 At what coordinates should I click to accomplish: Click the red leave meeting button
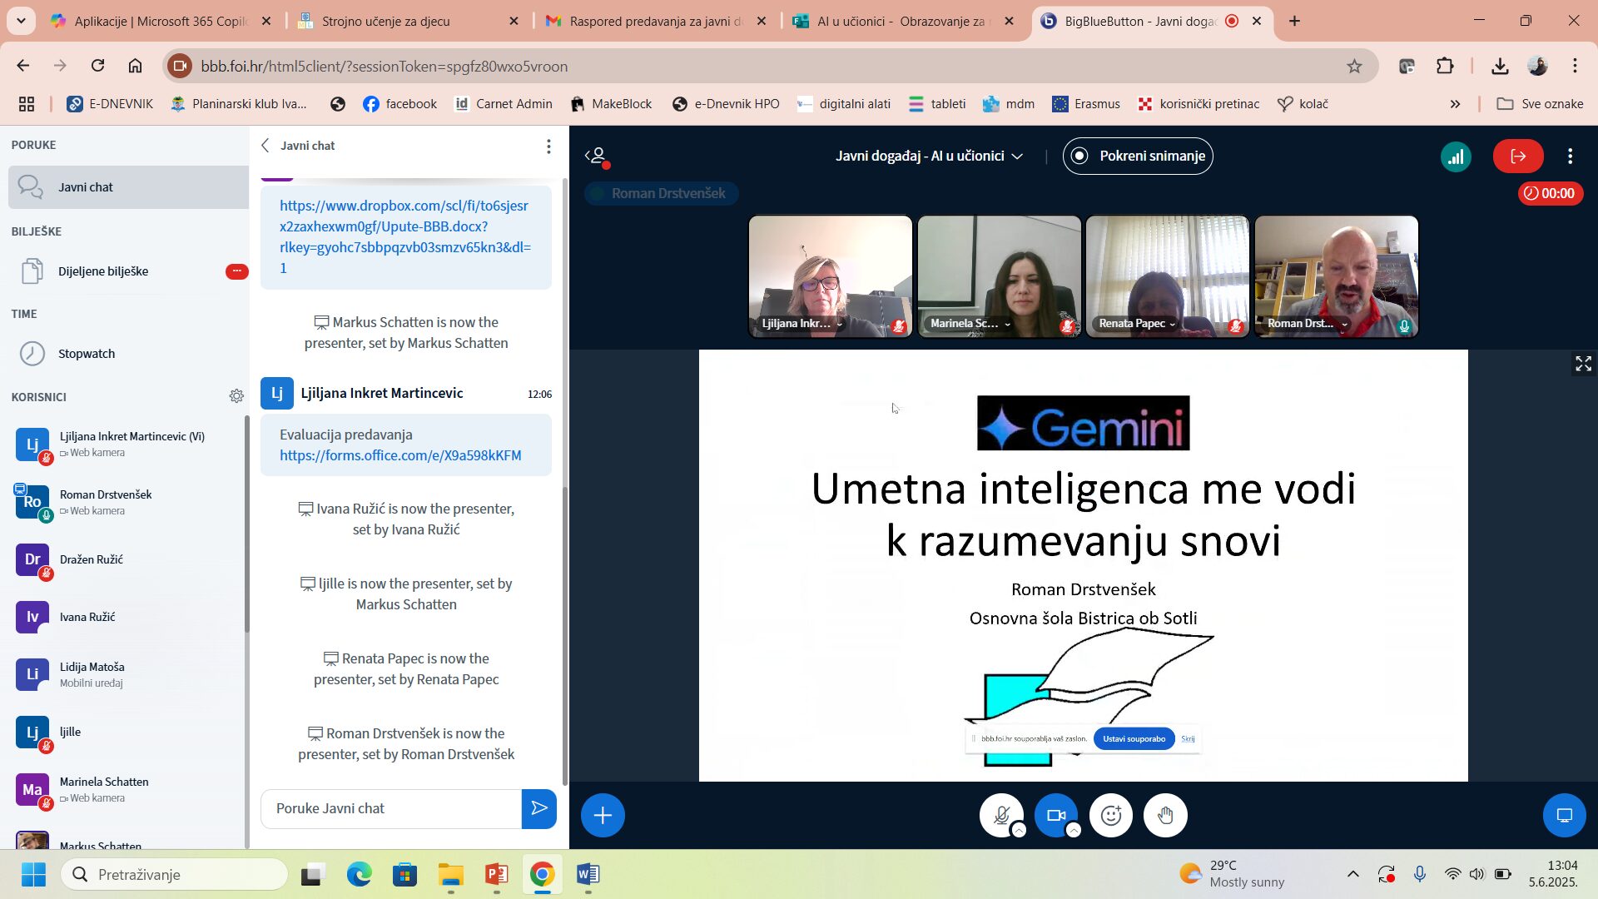[1518, 156]
